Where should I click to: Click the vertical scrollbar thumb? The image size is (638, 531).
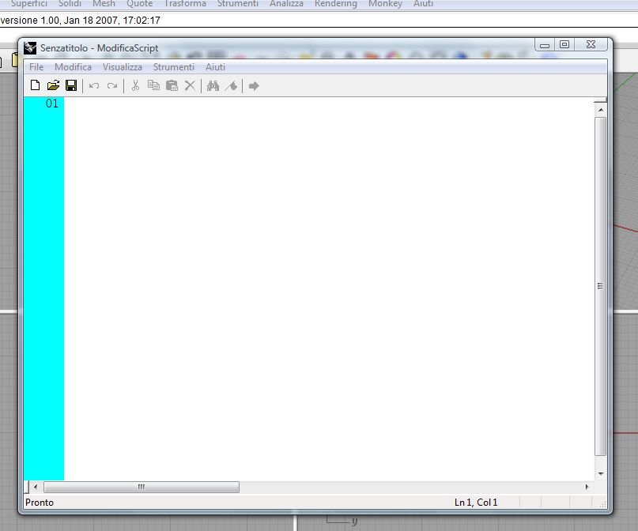coord(601,286)
